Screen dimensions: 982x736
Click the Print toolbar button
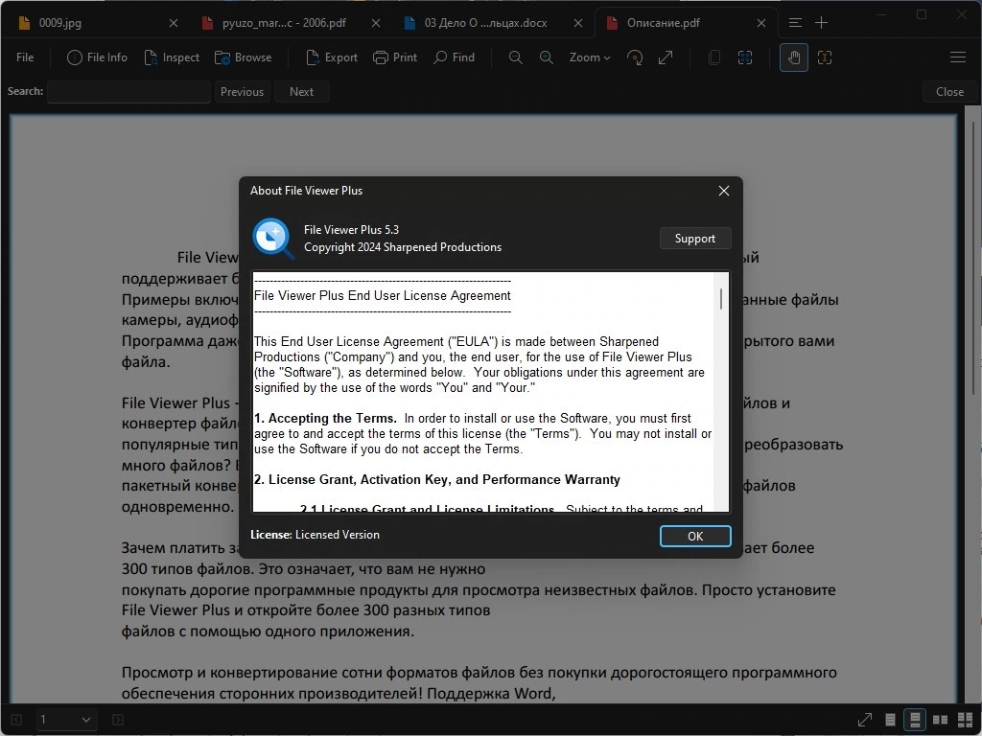click(395, 57)
